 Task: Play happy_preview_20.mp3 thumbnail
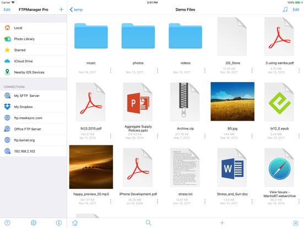[91, 167]
